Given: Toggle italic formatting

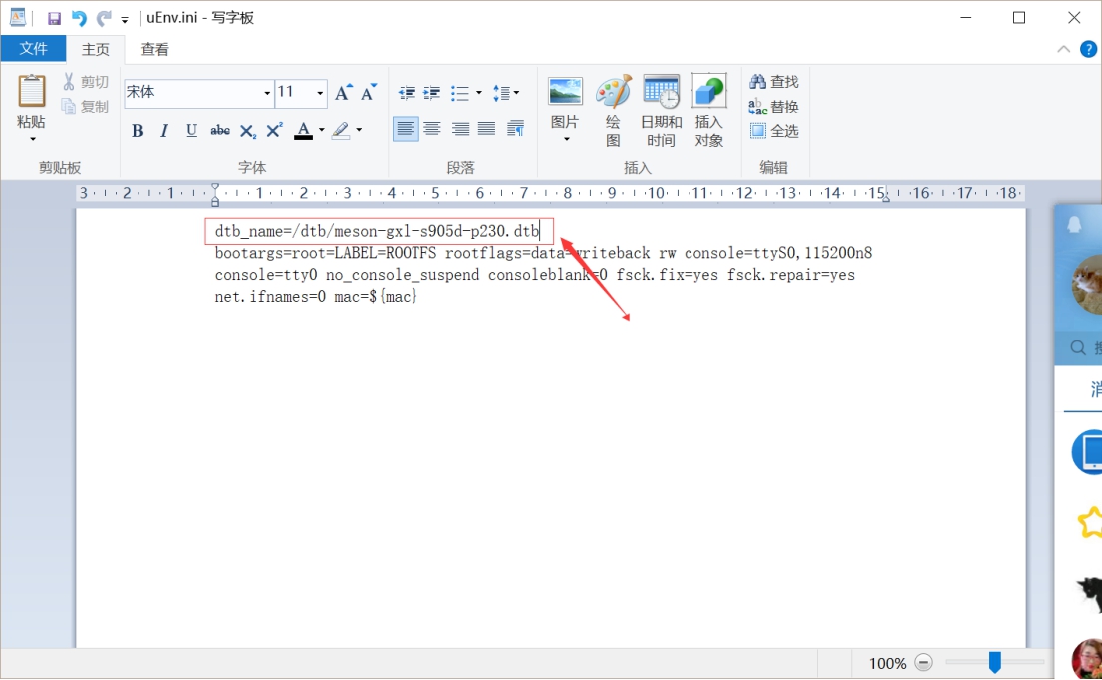Looking at the screenshot, I should coord(164,130).
